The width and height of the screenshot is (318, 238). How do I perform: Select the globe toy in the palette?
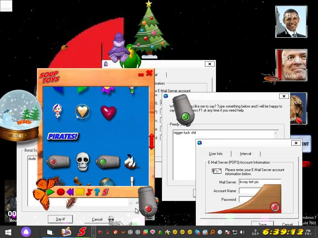click(107, 182)
